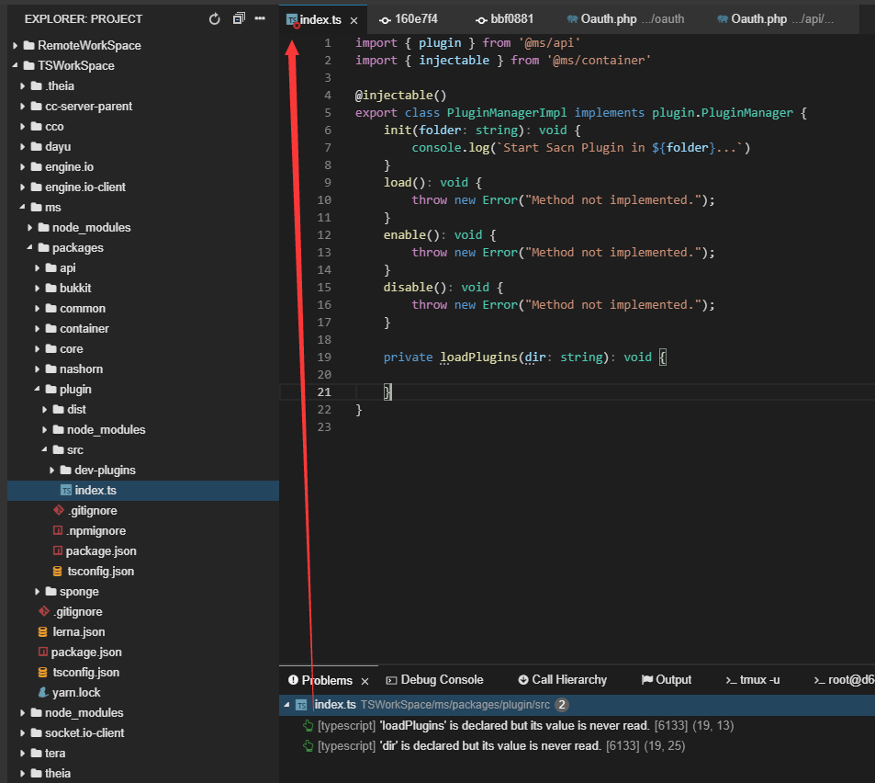Image resolution: width=875 pixels, height=783 pixels.
Task: Close the index.ts editor tab
Action: click(x=353, y=20)
